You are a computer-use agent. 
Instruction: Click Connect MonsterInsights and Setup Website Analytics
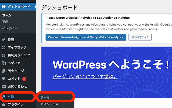click(86, 37)
